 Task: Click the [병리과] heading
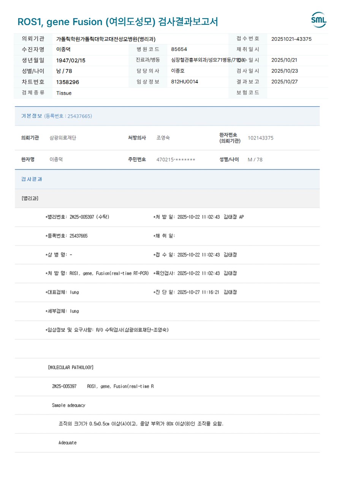pos(30,198)
